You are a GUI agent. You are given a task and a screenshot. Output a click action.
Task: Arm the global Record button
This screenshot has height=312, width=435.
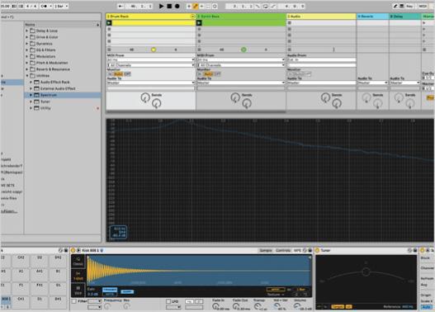[177, 6]
